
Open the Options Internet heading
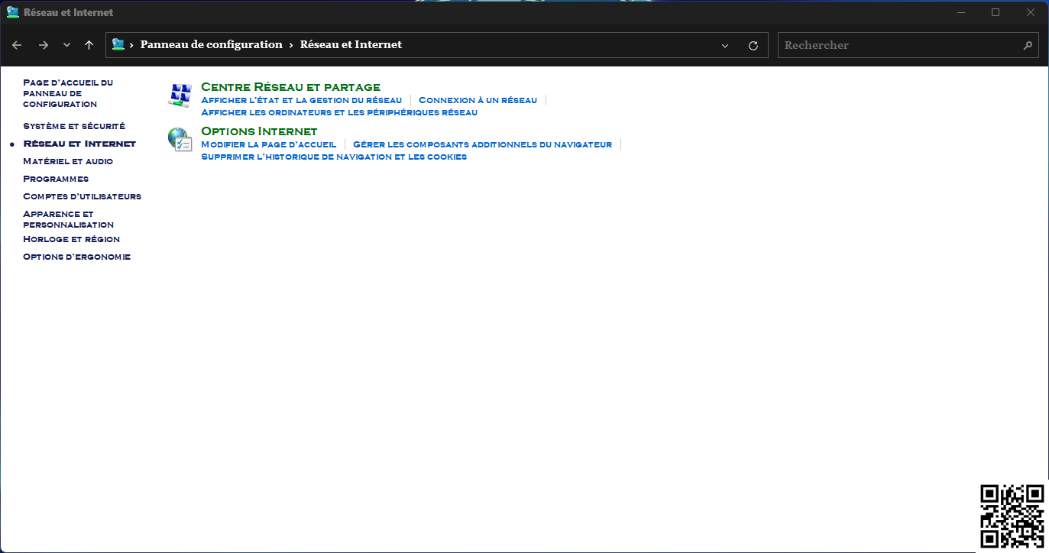259,131
